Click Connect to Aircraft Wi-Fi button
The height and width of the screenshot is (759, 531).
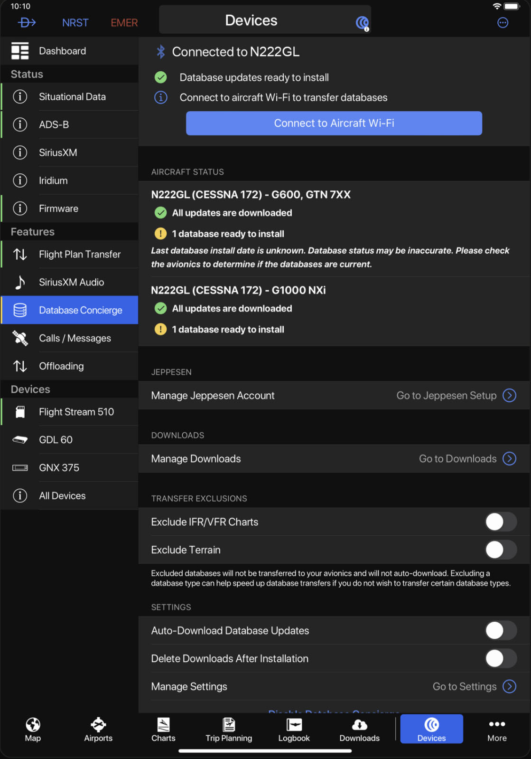pyautogui.click(x=334, y=123)
